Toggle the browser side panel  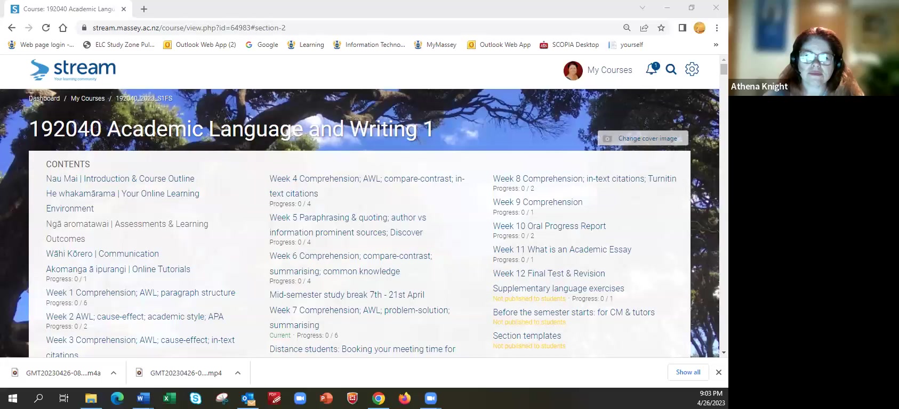coord(682,28)
